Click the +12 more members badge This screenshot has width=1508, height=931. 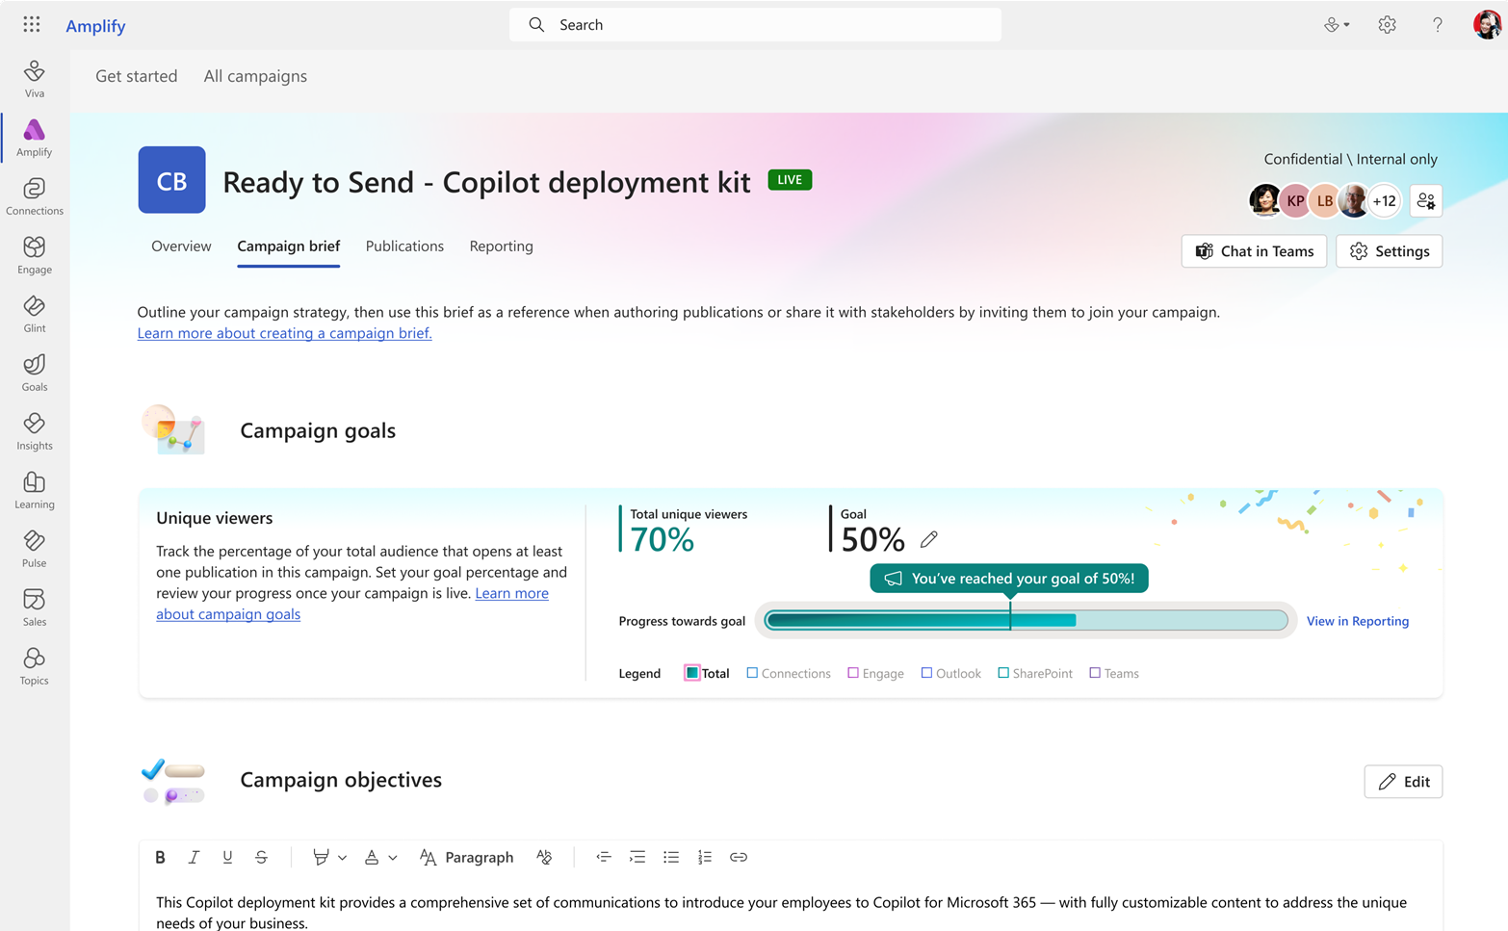1384,200
